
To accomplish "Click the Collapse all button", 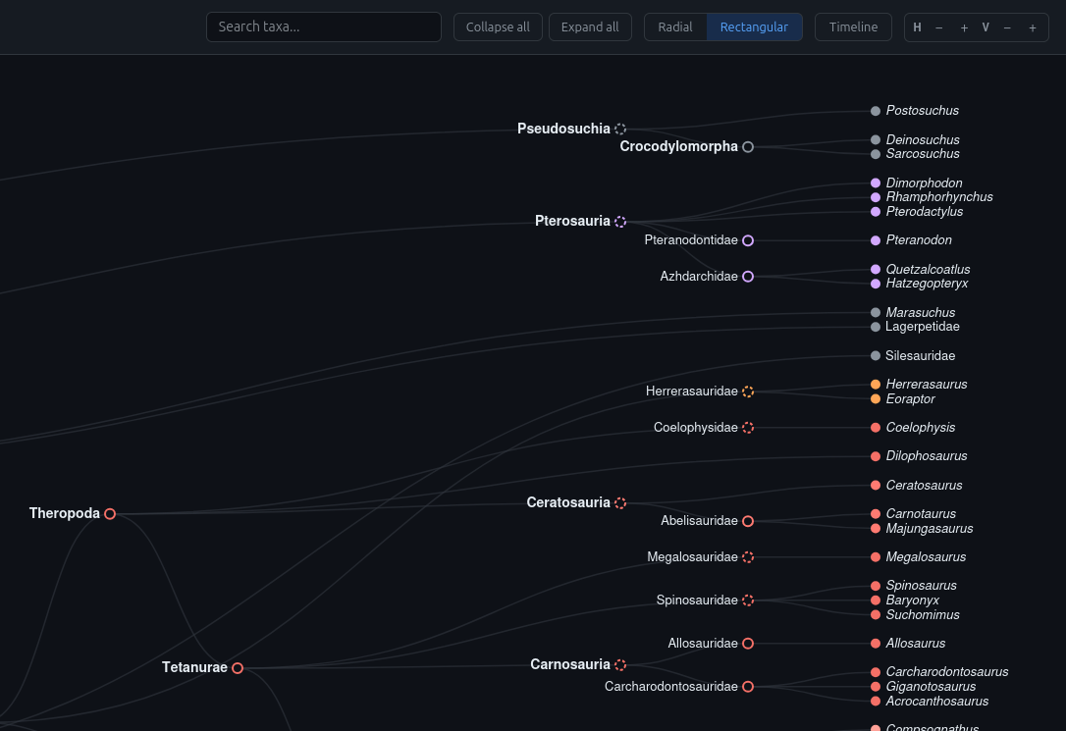I will [498, 27].
